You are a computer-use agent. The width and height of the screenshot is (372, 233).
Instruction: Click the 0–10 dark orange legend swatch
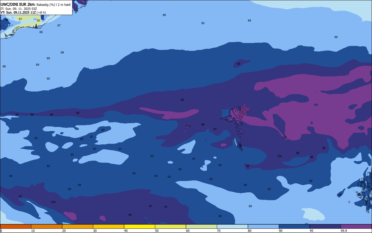click(16, 226)
